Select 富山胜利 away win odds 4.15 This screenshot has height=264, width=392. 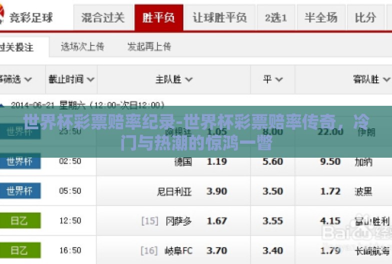pos(330,221)
